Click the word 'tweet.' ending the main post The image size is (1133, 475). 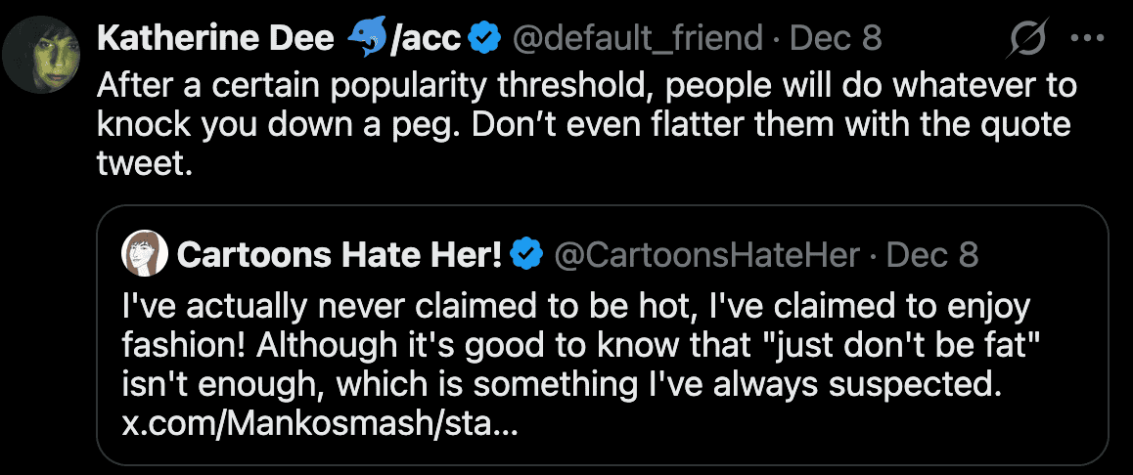click(140, 164)
